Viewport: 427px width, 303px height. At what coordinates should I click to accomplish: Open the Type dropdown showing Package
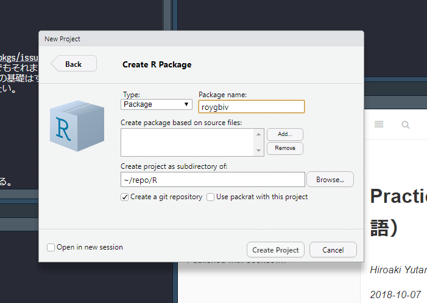tap(157, 104)
